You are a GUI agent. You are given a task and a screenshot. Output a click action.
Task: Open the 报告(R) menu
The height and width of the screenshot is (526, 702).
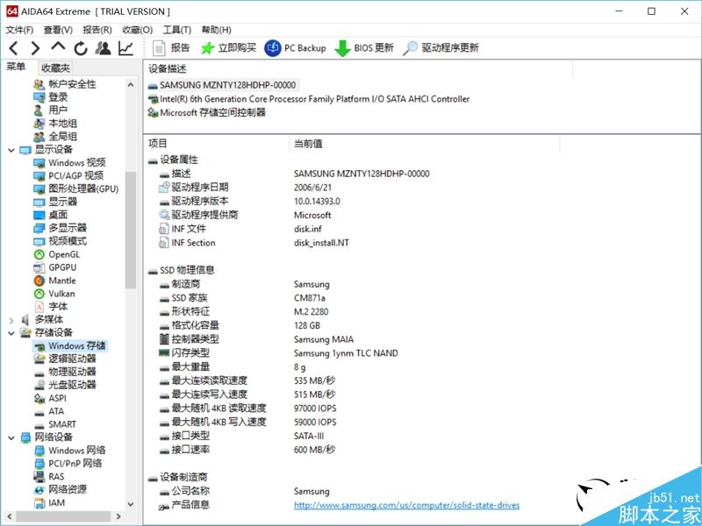point(97,30)
